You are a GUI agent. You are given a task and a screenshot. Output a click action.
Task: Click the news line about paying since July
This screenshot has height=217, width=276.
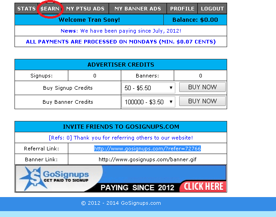[x=121, y=31]
